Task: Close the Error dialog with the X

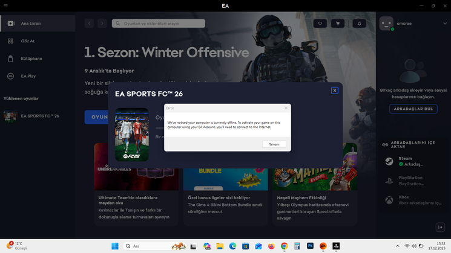Action: click(286, 108)
